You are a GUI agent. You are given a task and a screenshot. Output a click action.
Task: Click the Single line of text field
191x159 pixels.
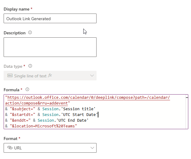pos(30,76)
